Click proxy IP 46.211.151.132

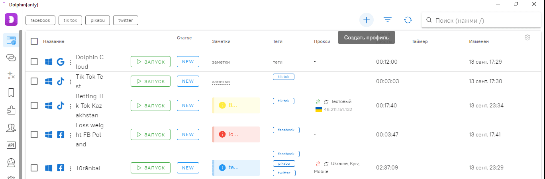click(x=338, y=109)
